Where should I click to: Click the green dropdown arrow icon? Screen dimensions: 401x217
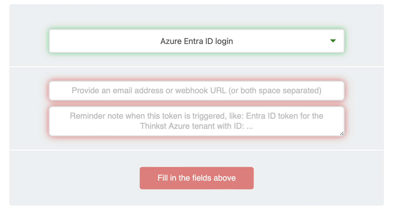[x=333, y=41]
